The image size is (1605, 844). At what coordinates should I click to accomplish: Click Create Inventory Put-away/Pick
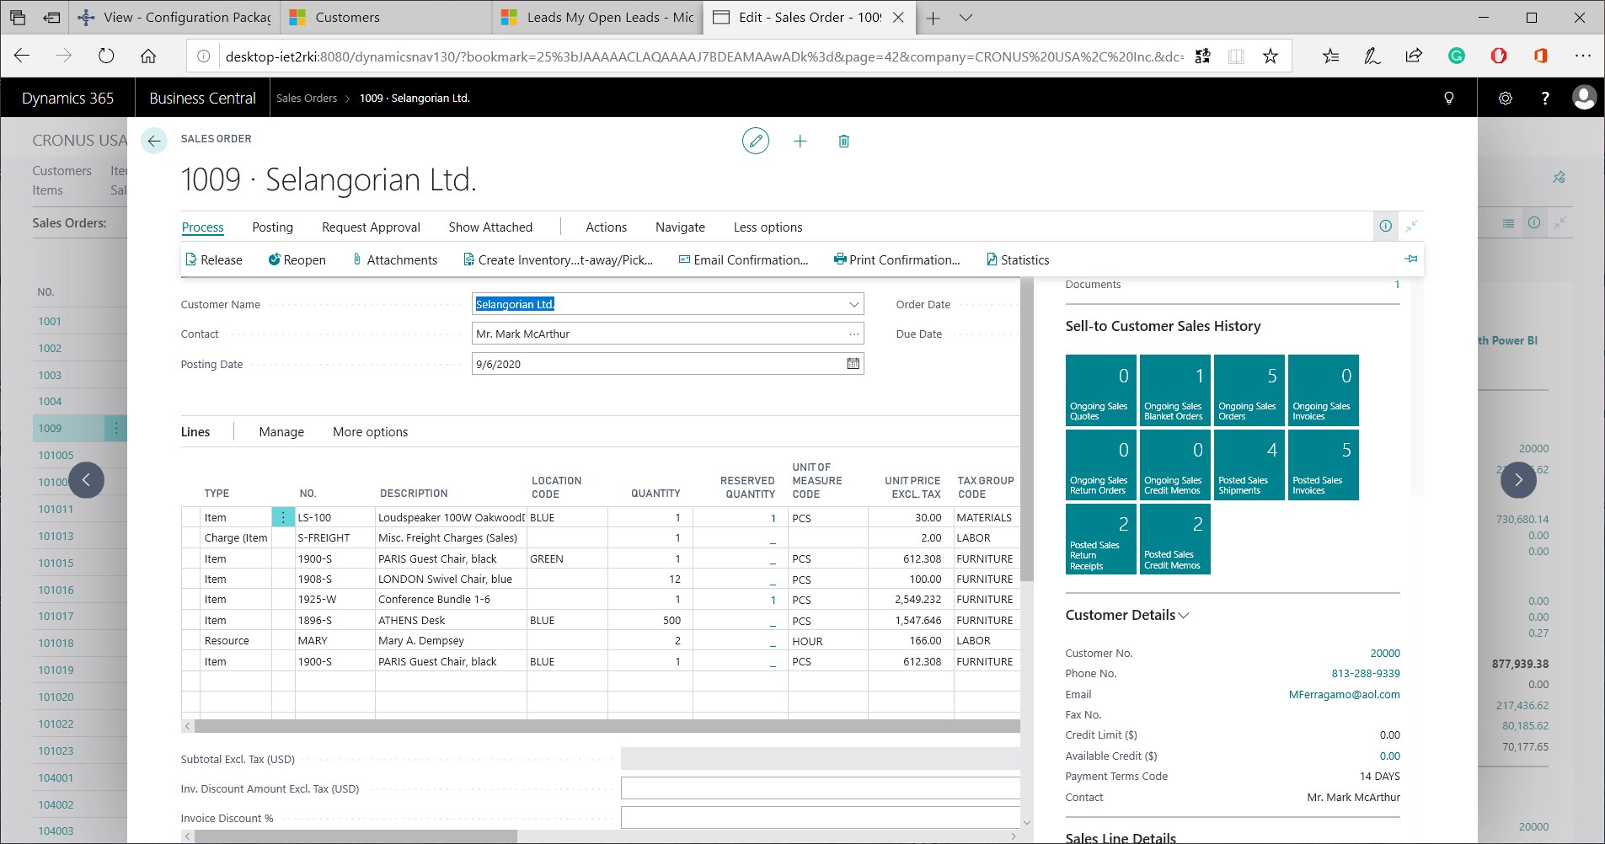pyautogui.click(x=558, y=260)
